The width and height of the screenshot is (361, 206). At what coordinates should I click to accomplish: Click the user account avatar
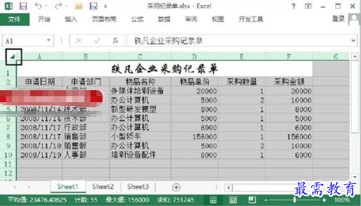(354, 19)
